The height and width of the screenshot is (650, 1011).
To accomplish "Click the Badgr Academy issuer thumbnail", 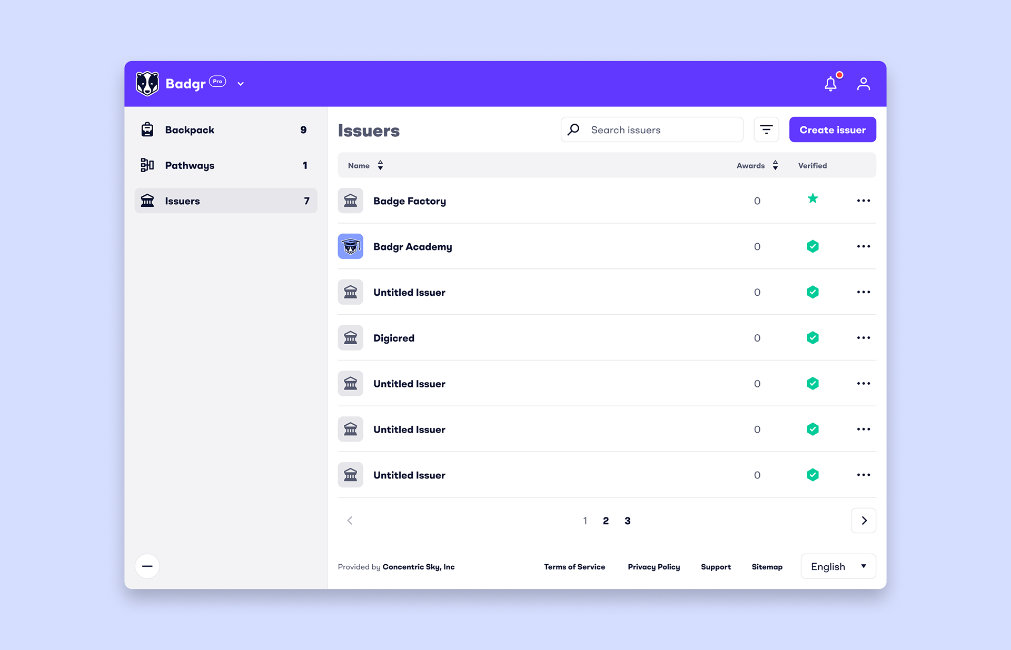I will (350, 246).
